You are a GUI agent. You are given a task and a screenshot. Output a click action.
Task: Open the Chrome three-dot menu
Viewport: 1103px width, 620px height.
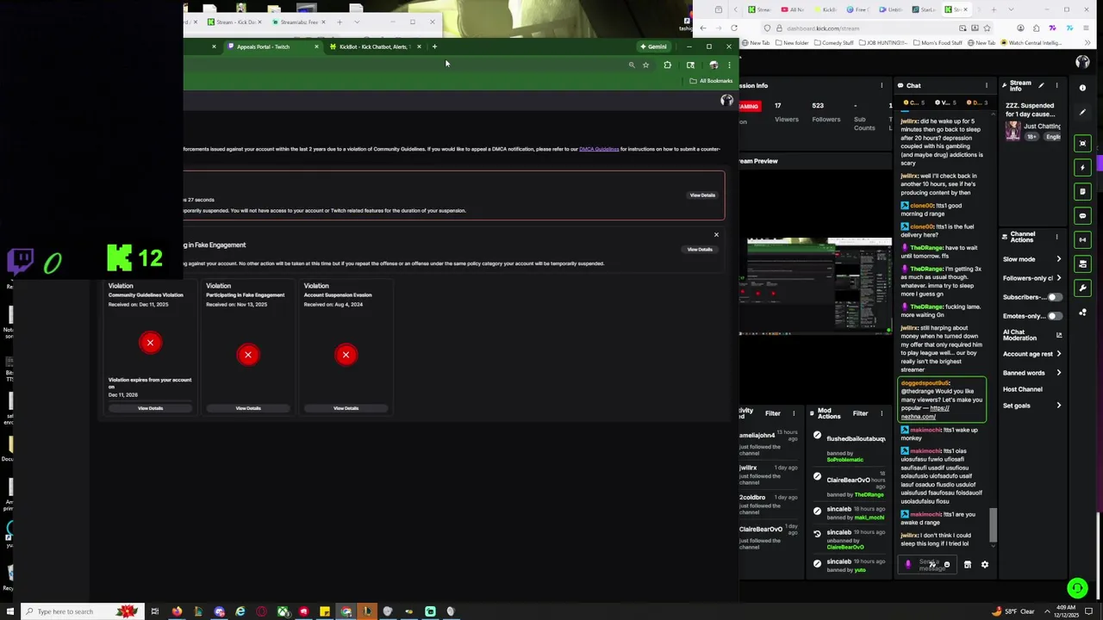[x=729, y=65]
